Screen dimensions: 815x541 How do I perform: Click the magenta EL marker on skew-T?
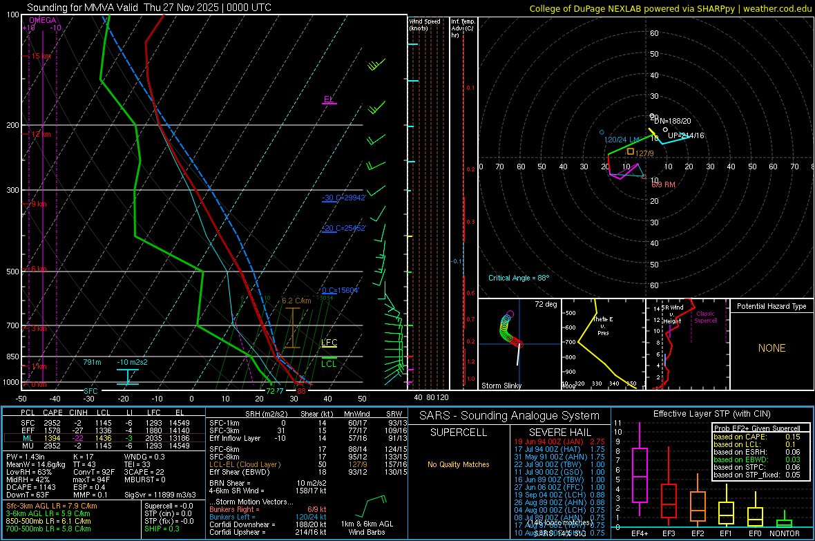[x=329, y=99]
